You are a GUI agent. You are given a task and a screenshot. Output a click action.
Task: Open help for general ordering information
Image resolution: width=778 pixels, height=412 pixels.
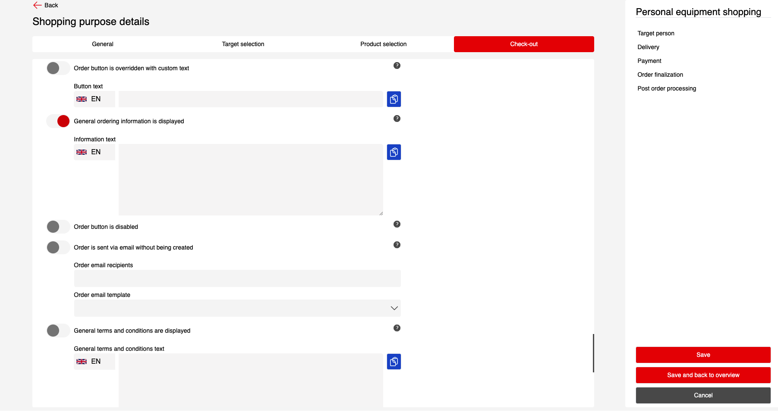point(397,119)
